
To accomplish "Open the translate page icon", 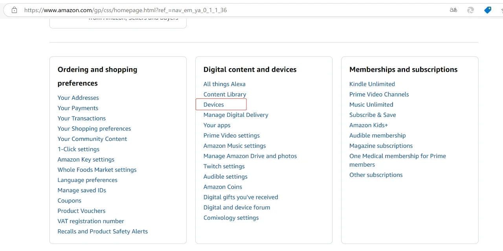I will 453,10.
